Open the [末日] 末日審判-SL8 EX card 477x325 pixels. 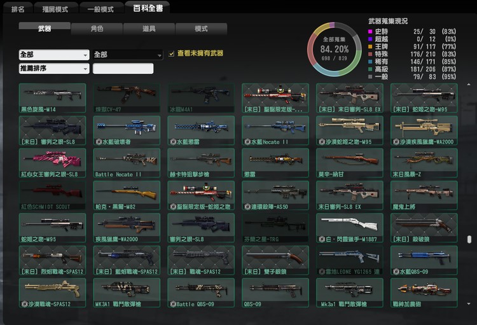click(350, 98)
